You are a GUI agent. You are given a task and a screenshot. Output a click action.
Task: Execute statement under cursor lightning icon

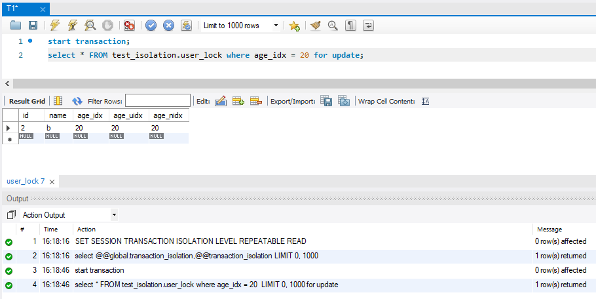tap(73, 26)
